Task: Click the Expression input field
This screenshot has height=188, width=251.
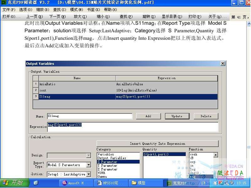Action: click(133, 127)
